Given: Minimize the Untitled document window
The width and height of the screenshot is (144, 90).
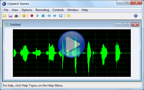Looking at the screenshot, I should coord(118,24).
